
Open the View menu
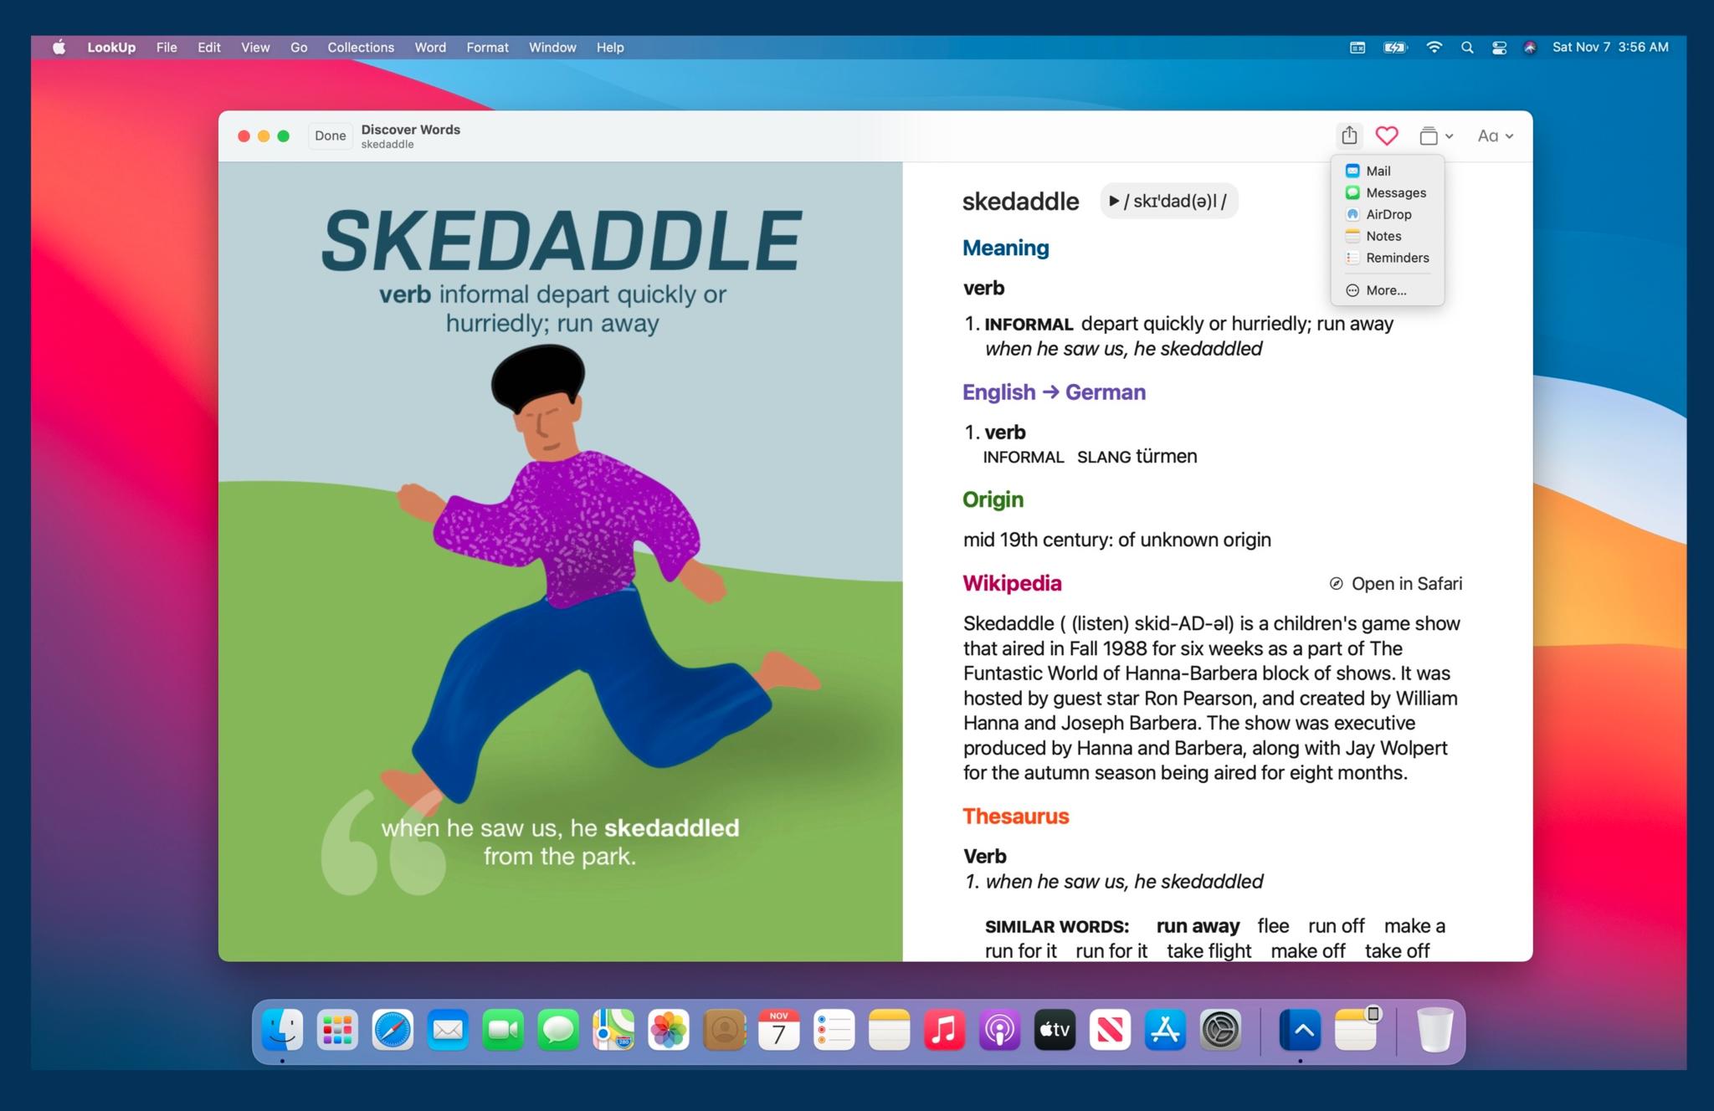point(255,48)
